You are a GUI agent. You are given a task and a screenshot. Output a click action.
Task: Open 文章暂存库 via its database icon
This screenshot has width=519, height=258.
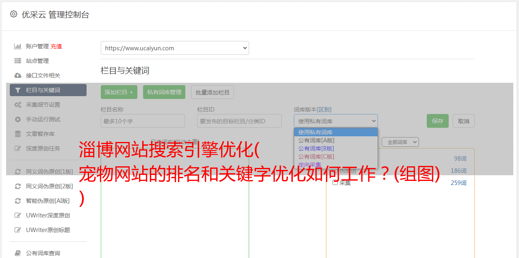[x=17, y=134]
